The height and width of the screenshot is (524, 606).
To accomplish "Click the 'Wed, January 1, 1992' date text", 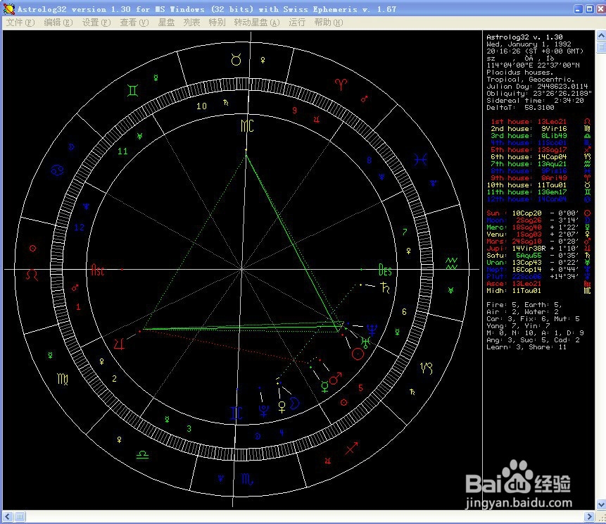I will tap(529, 44).
